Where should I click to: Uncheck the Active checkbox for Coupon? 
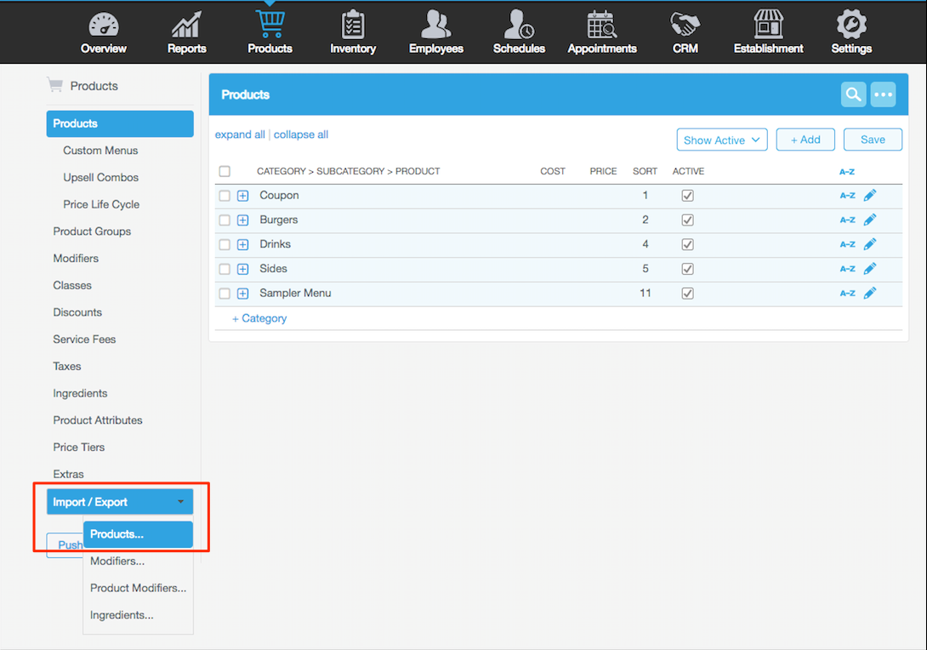[x=688, y=196]
